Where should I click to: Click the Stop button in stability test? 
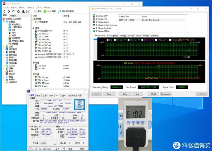(109, 94)
